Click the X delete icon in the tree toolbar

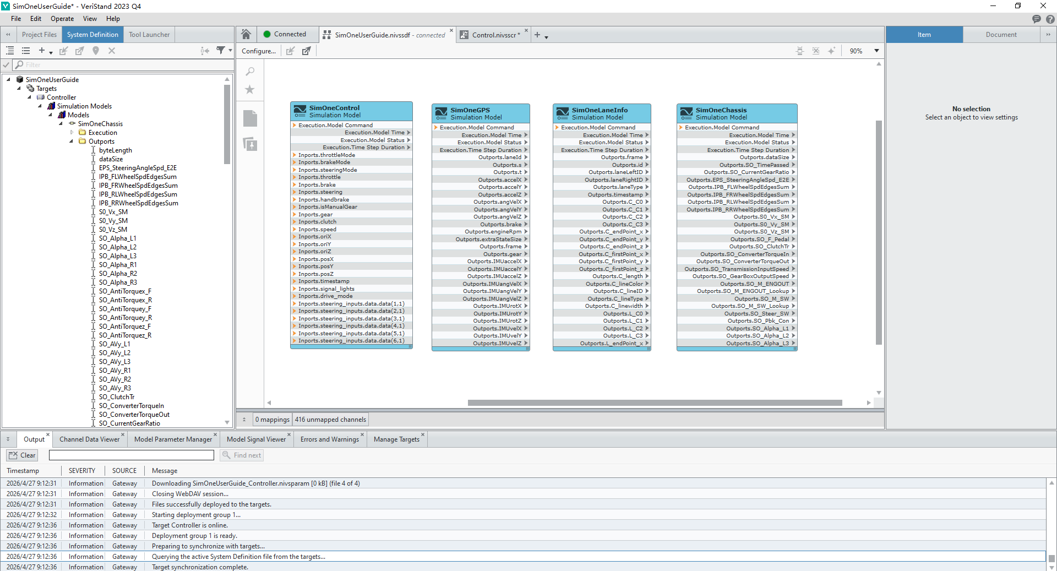112,51
